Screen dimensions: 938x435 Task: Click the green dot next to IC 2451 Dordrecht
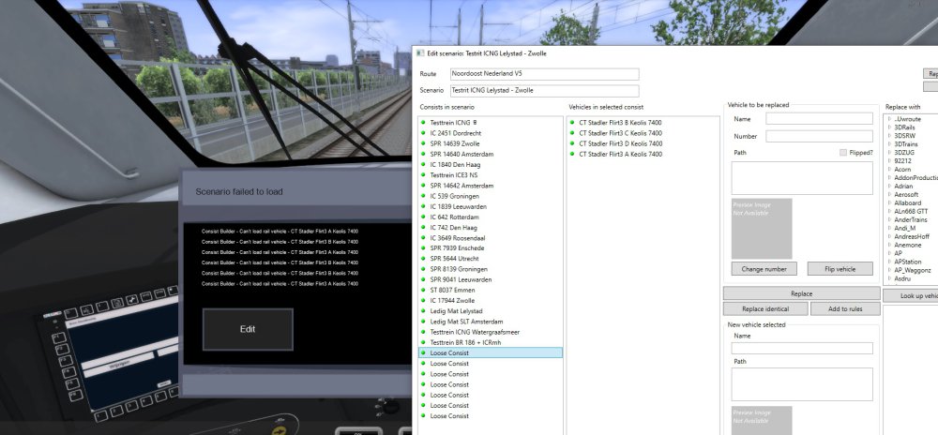coord(423,133)
